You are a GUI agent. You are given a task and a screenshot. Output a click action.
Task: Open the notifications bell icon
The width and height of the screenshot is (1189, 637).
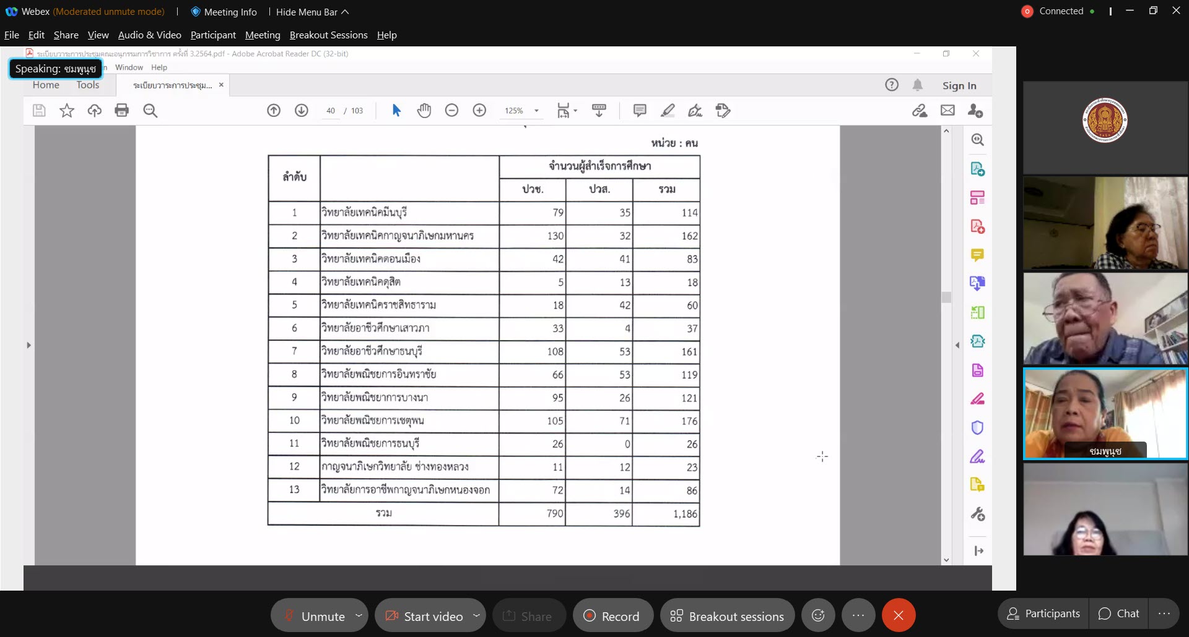(918, 85)
